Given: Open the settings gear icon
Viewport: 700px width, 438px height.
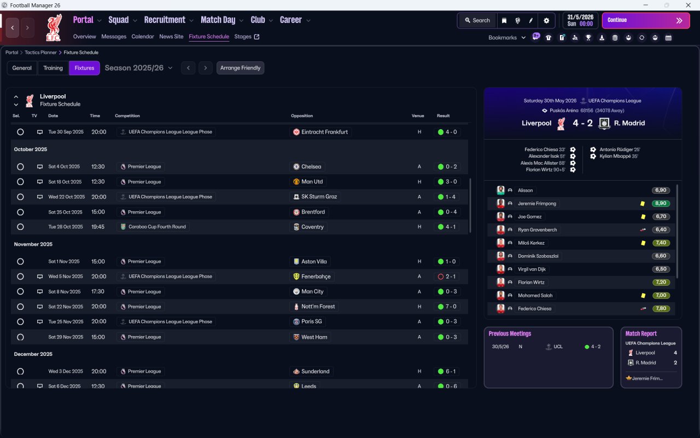Looking at the screenshot, I should point(546,20).
